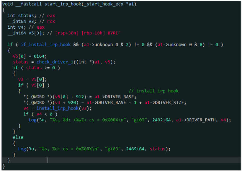
Task: Select the if_install_irp_hook global variable
Action: coord(45,44)
